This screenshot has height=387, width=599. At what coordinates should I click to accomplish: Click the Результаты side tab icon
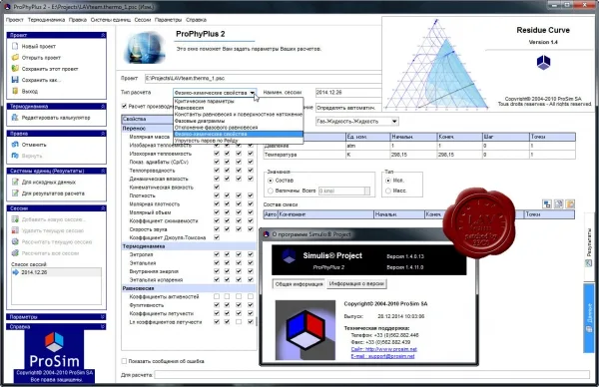pos(589,263)
